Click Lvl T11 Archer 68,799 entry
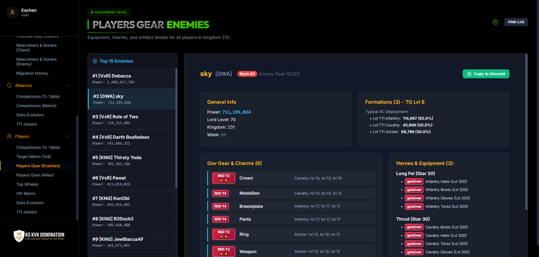This screenshot has width=539, height=257. 402,132
